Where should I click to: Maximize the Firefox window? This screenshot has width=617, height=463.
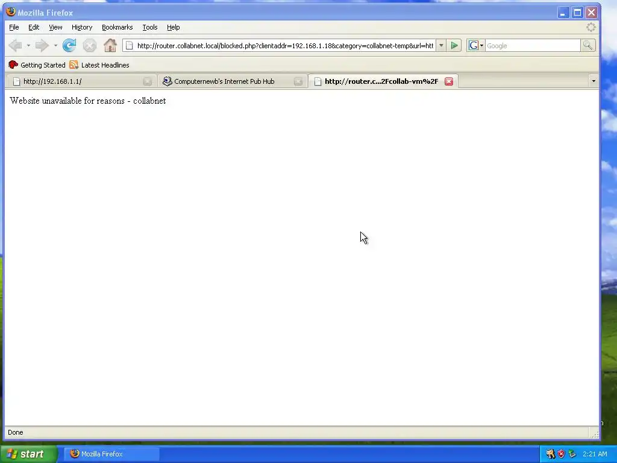click(577, 13)
